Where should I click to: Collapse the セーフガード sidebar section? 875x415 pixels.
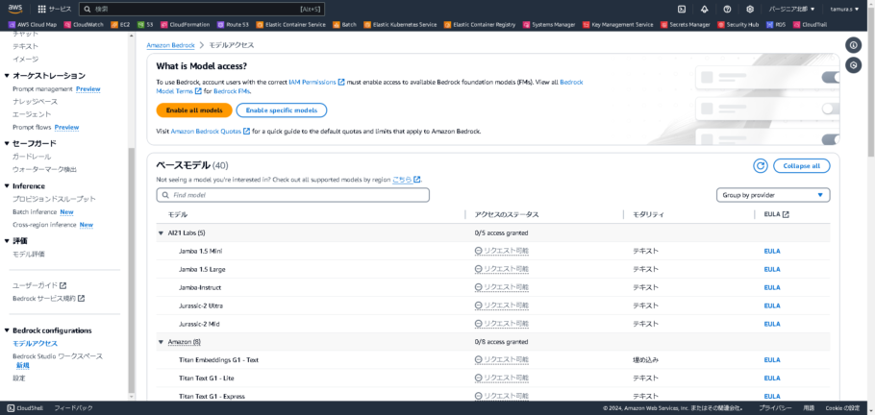pos(7,144)
